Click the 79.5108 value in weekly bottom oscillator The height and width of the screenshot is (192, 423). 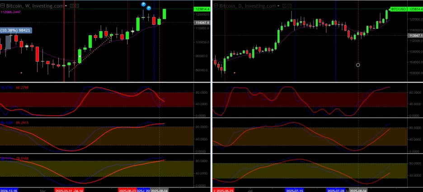coord(22,158)
